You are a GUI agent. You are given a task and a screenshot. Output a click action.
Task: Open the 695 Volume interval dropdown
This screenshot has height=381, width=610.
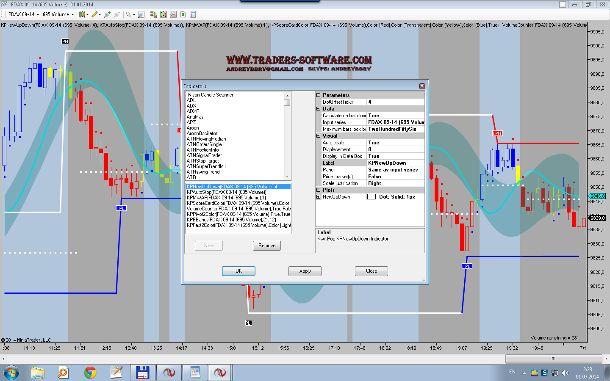[58, 14]
